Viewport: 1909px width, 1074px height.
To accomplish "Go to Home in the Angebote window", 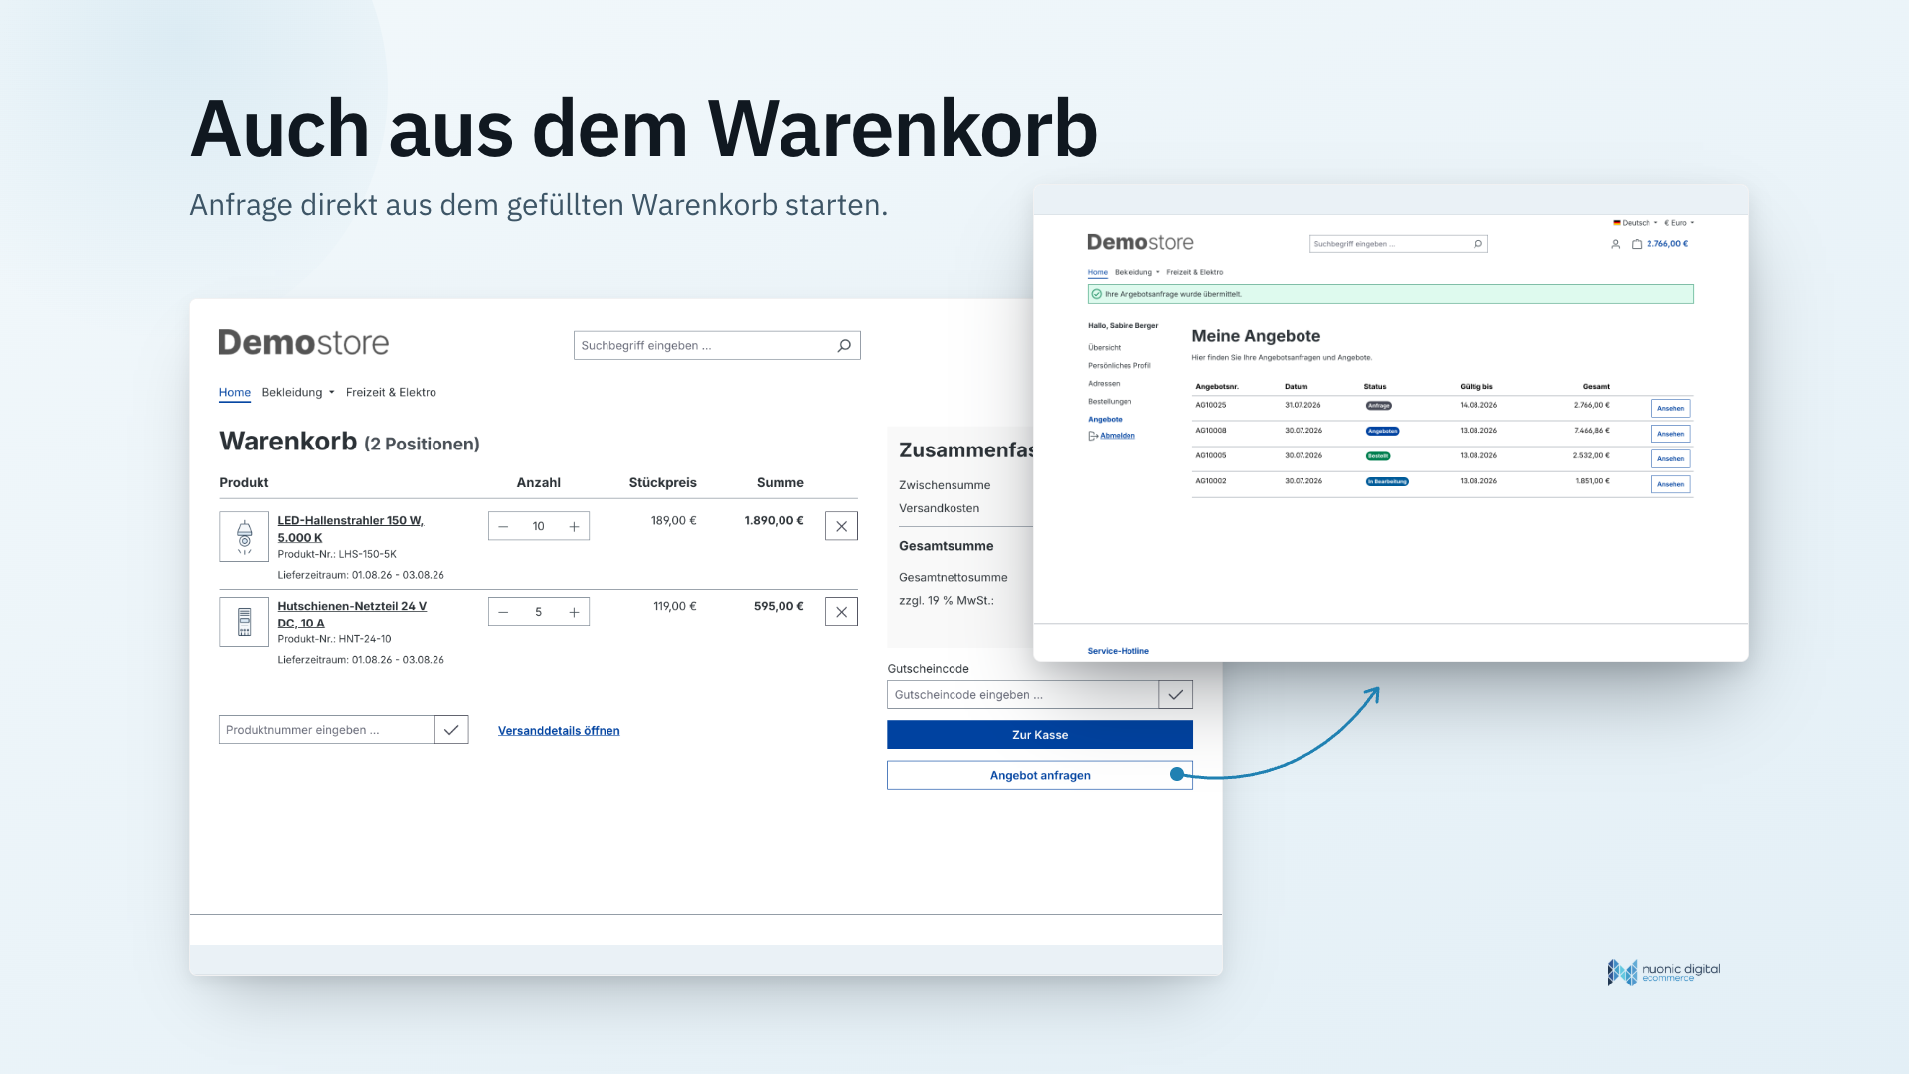I will pos(1097,272).
